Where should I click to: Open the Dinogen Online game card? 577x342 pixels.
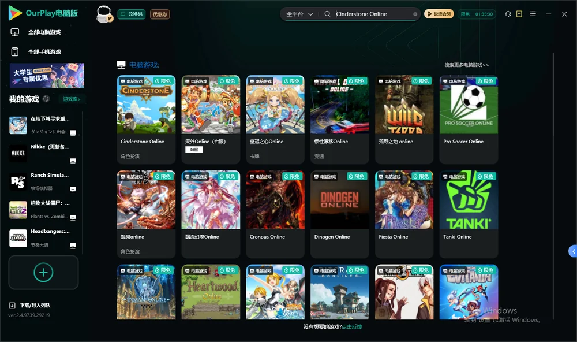pos(340,214)
